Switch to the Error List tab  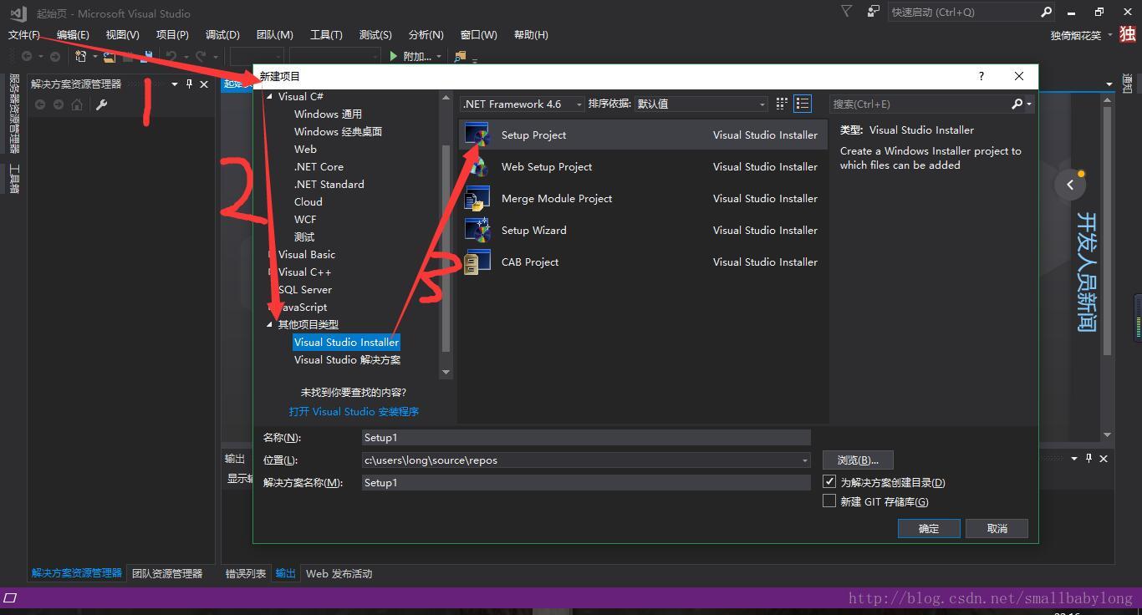point(246,573)
